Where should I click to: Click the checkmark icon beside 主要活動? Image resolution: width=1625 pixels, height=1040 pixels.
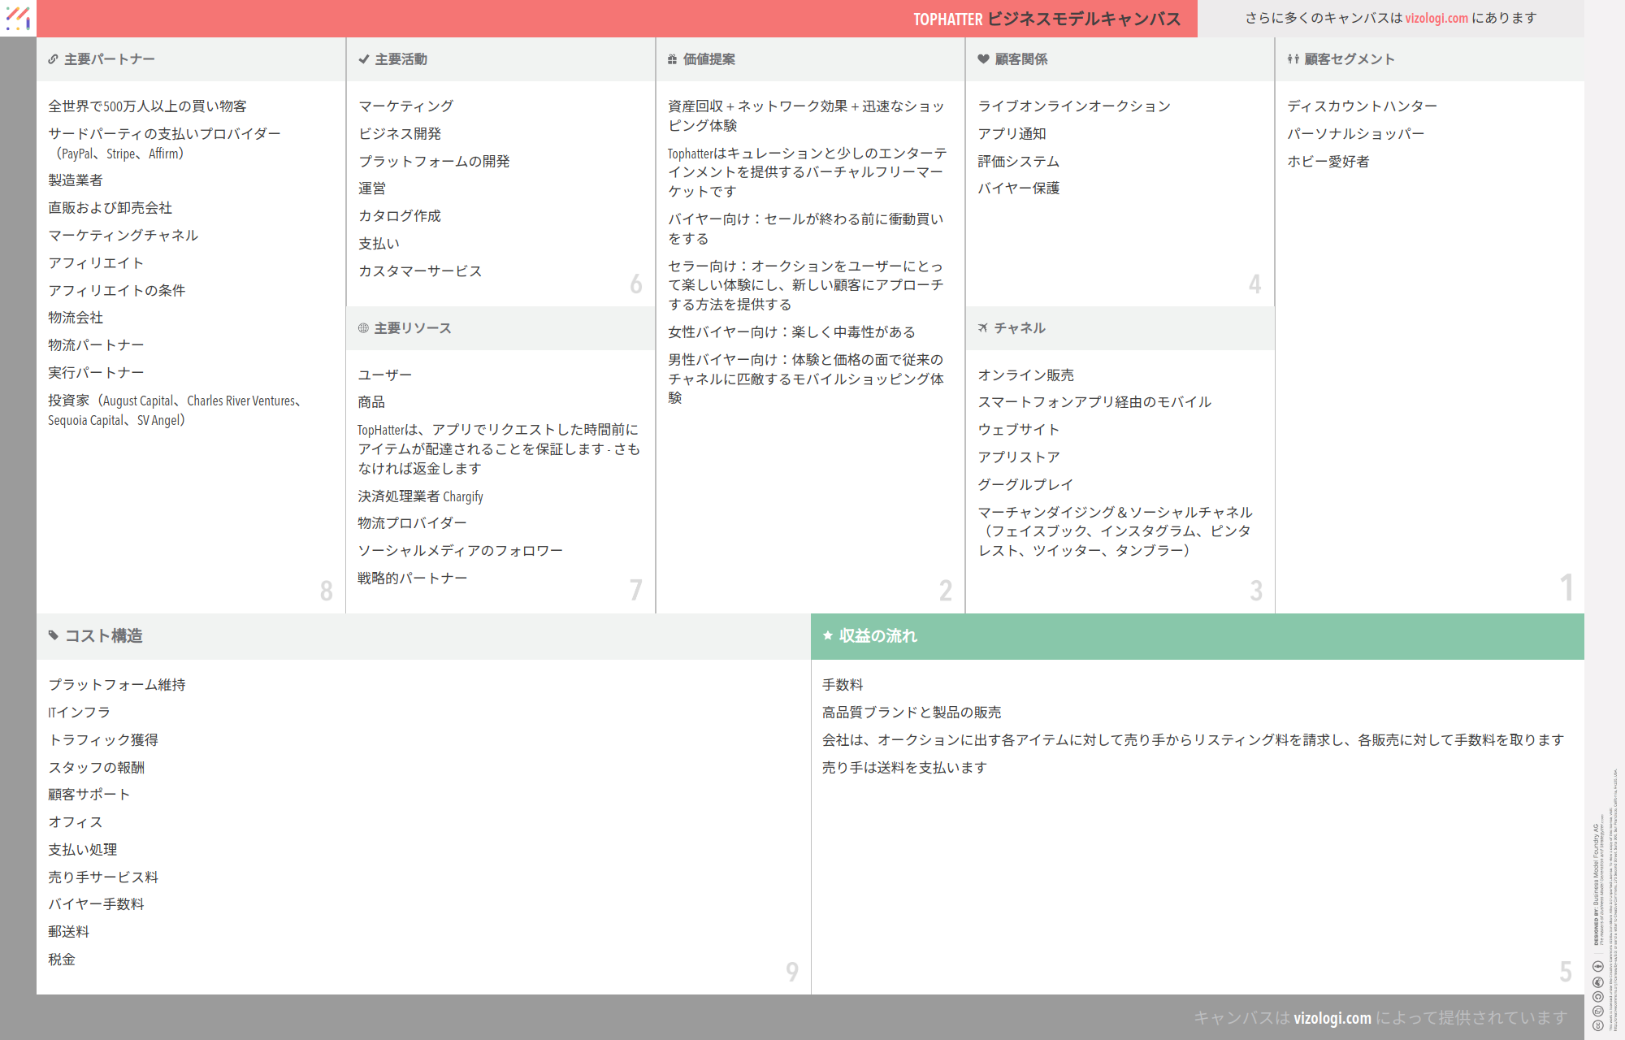point(364,59)
